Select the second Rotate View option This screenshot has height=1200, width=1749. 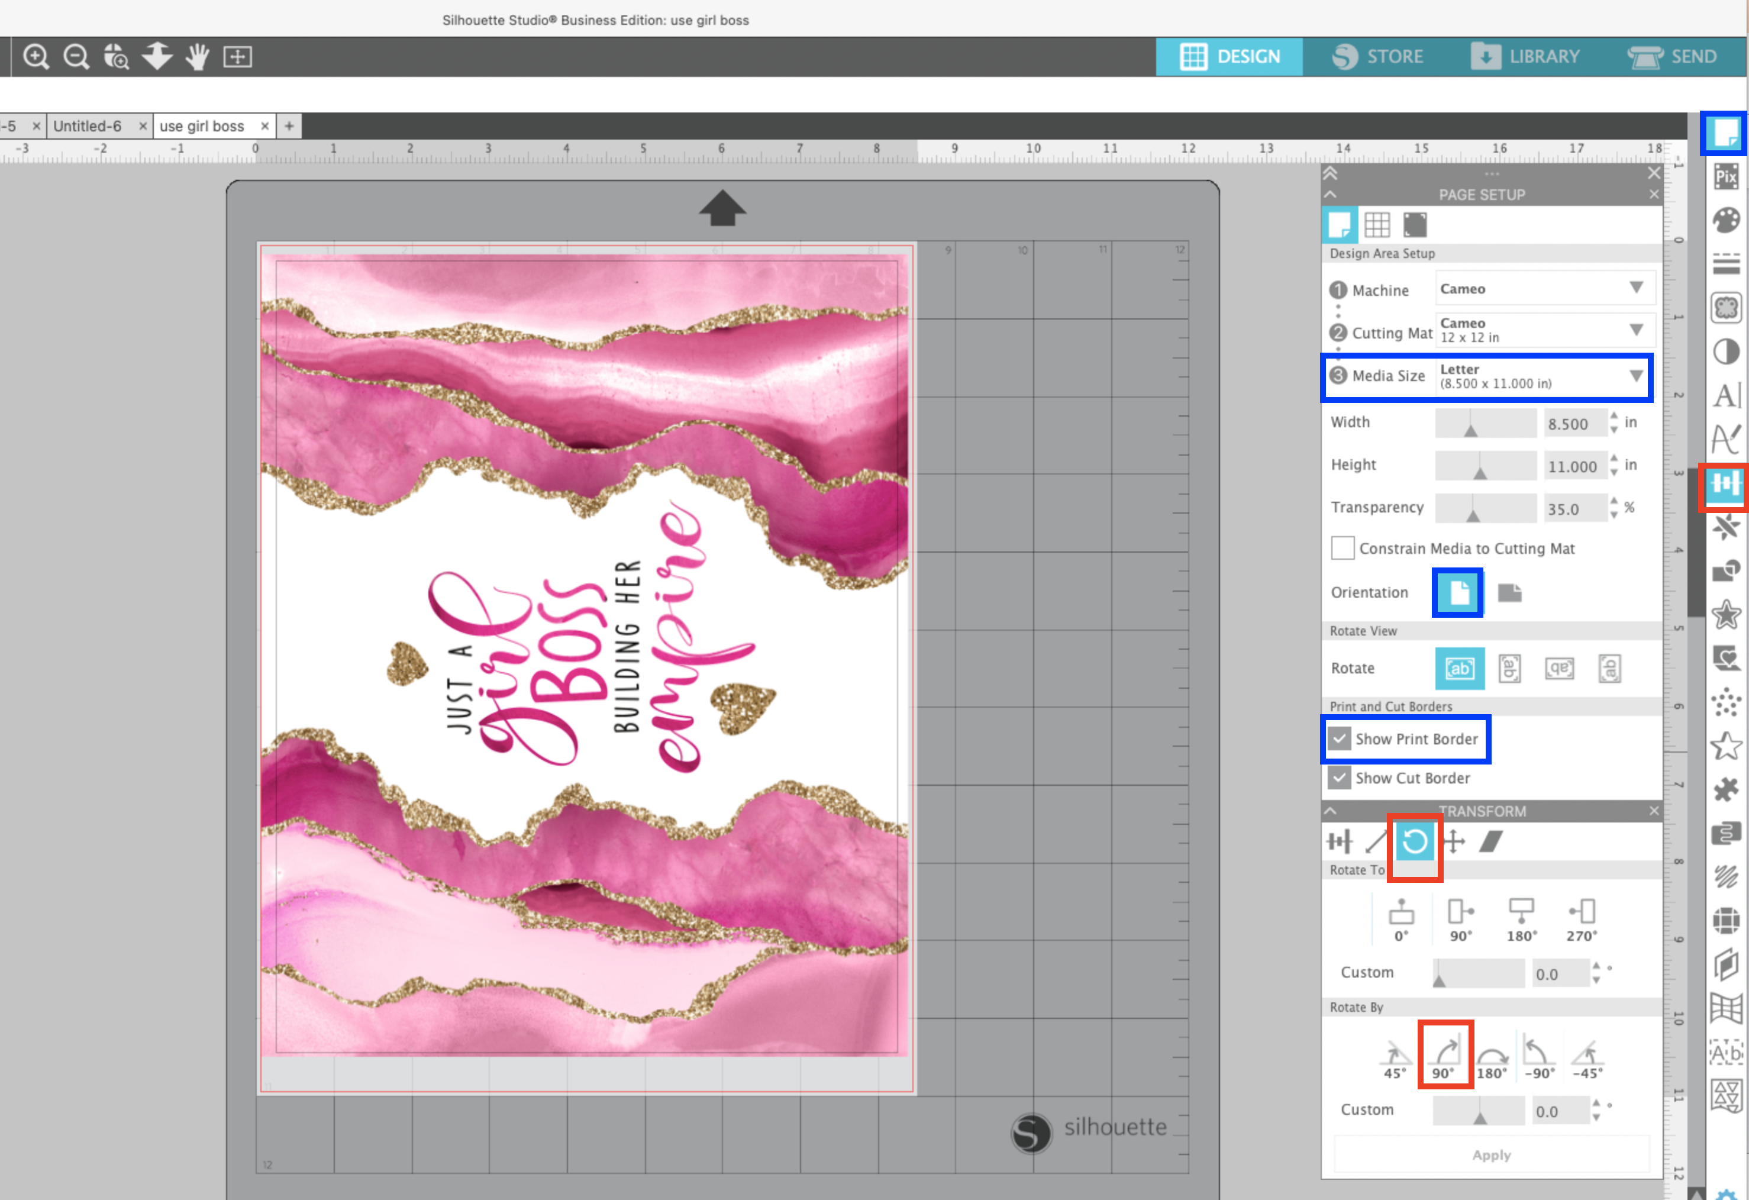coord(1510,668)
